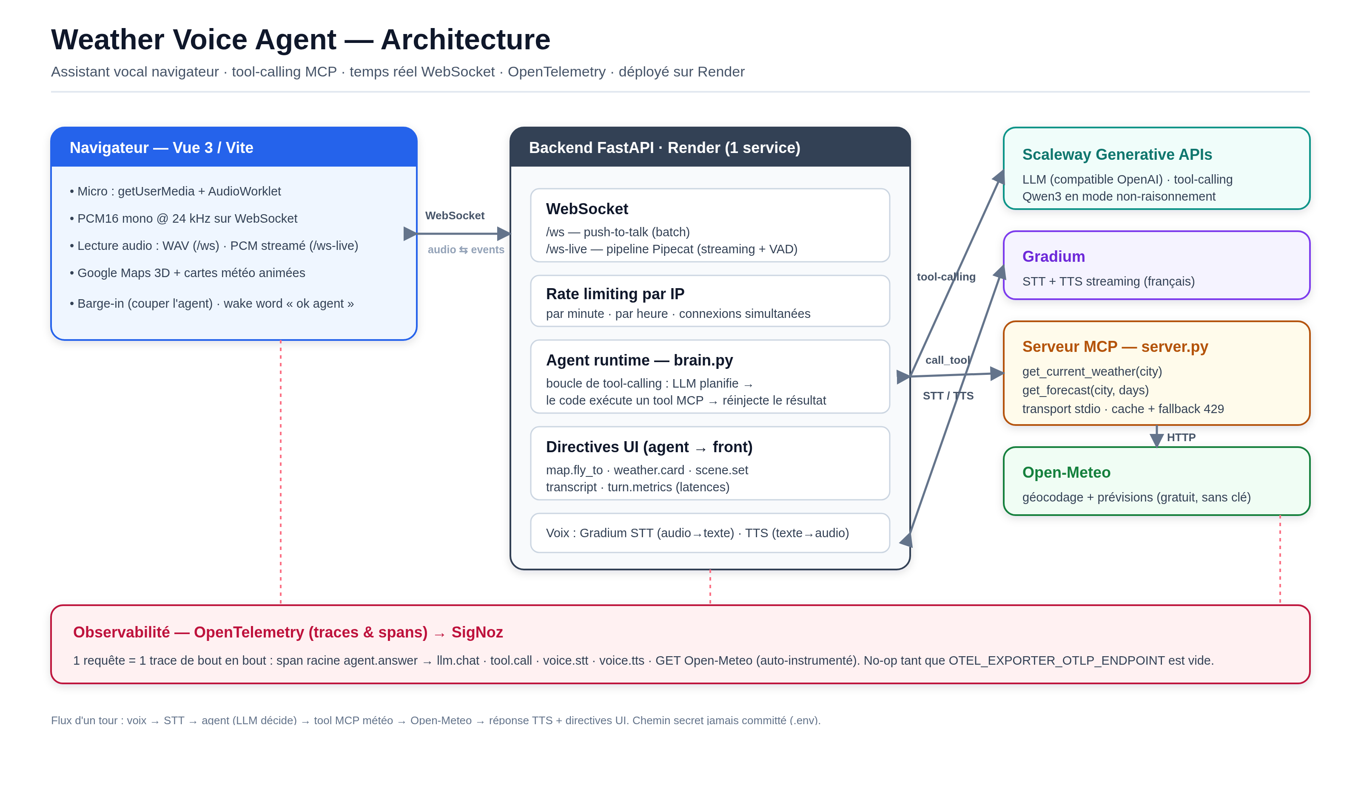Click the 'Scaleway Generative APIs' title
Image resolution: width=1361 pixels, height=799 pixels.
pos(1117,154)
